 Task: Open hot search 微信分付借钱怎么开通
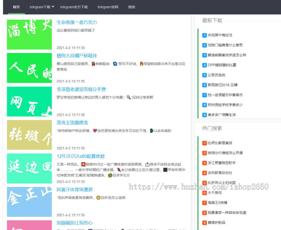pyautogui.click(x=225, y=153)
